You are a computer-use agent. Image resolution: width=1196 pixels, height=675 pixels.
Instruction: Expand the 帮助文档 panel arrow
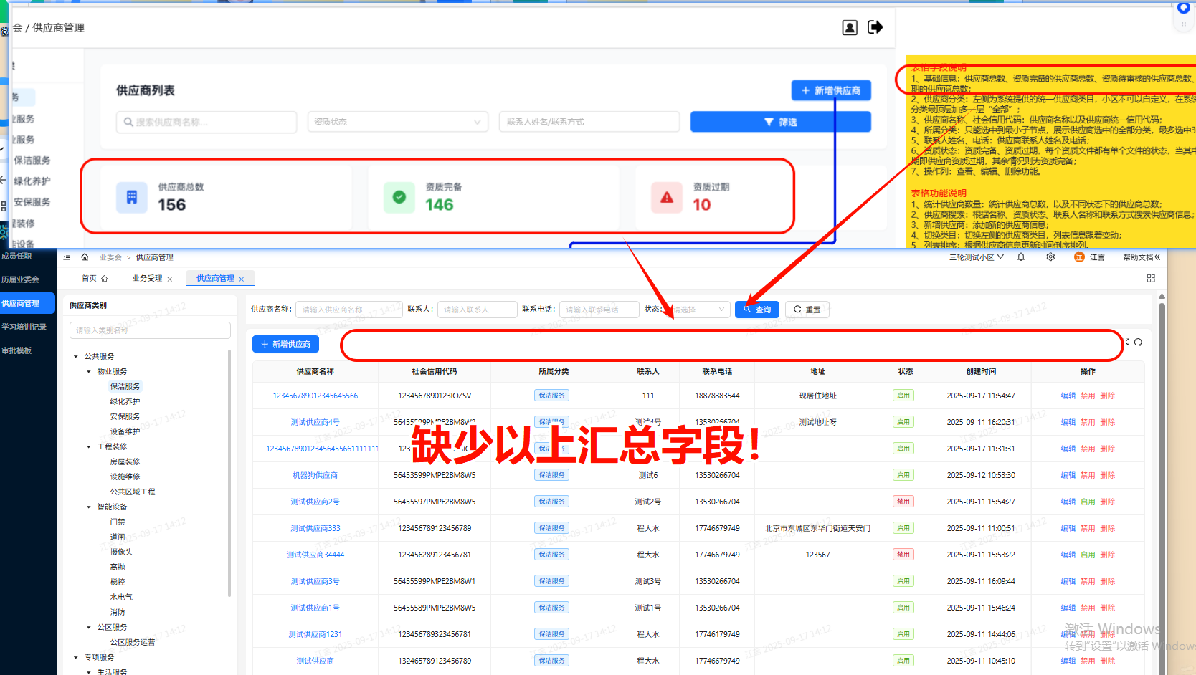click(1157, 257)
